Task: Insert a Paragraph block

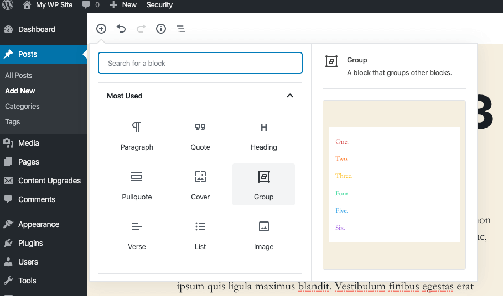Action: tap(137, 136)
